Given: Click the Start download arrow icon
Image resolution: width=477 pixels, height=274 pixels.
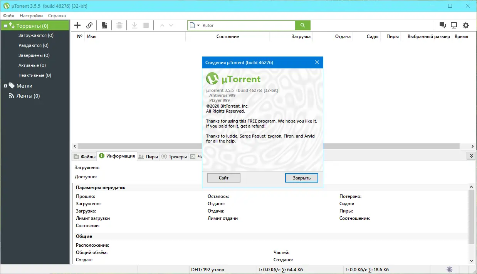Looking at the screenshot, I should 134,25.
